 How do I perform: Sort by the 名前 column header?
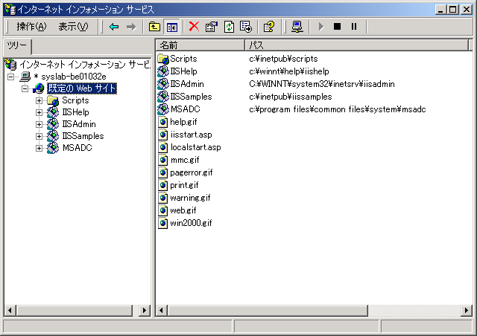pos(200,45)
